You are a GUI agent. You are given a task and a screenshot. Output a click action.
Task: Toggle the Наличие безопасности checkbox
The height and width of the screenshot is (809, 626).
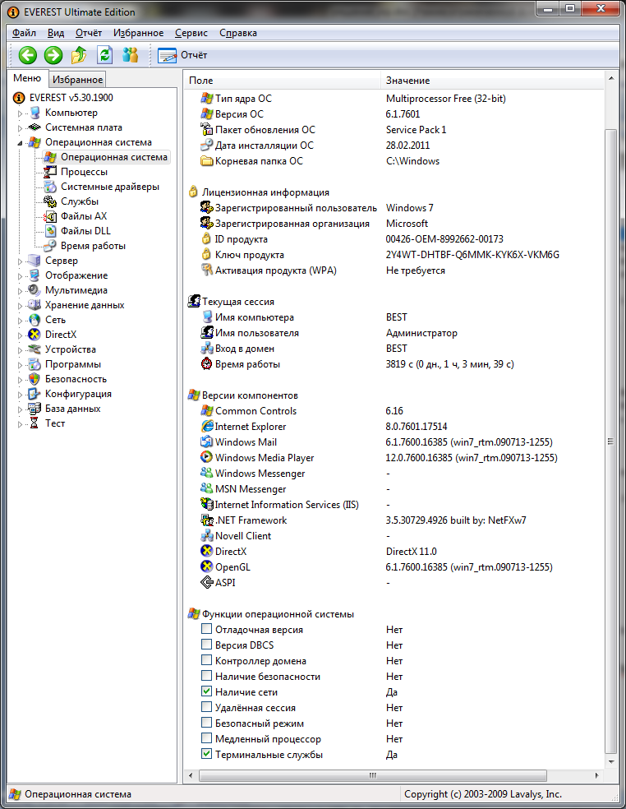207,676
